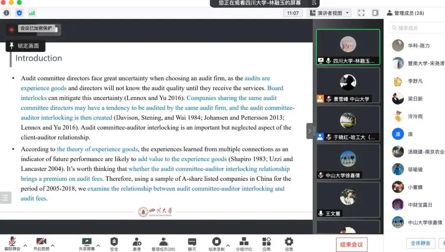
Task: Toggle microphone with 解除静音
Action: tap(12, 244)
